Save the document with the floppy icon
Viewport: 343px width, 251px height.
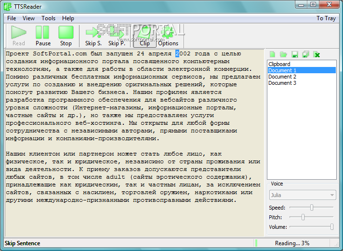295,54
